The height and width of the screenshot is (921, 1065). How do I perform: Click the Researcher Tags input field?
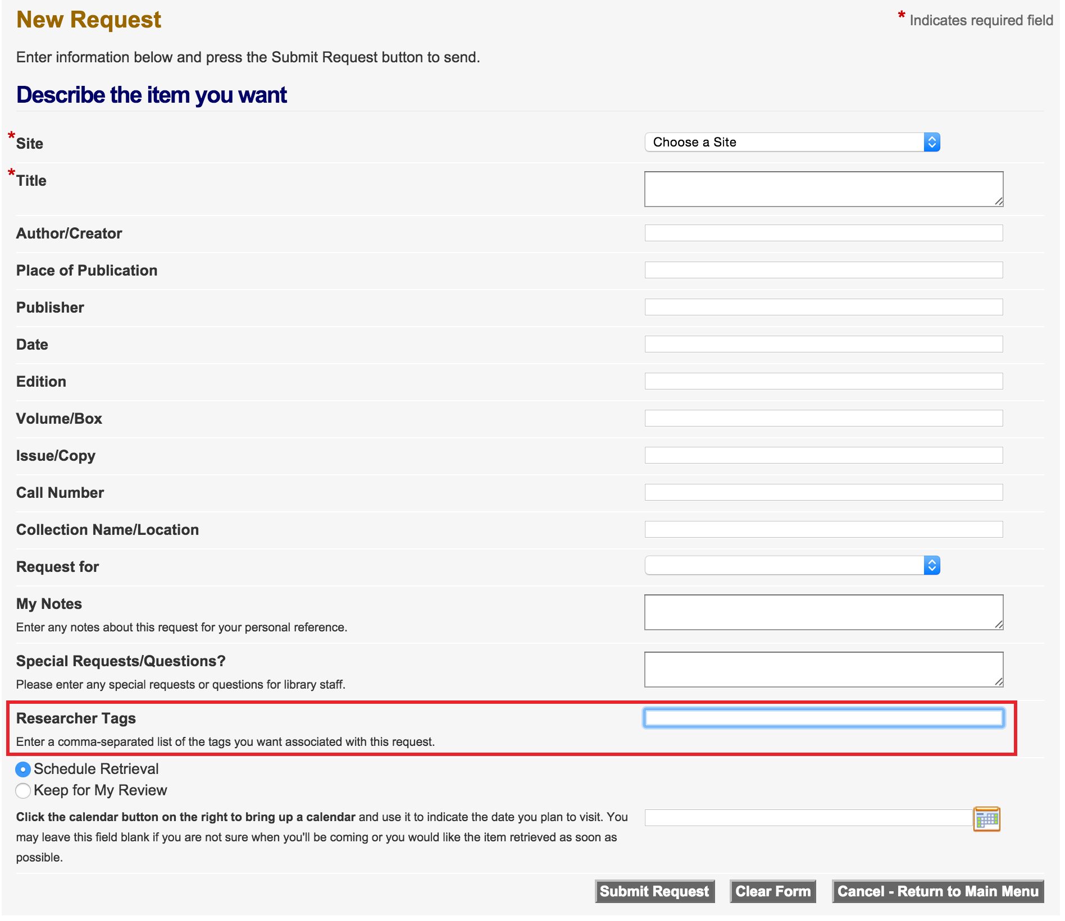823,718
